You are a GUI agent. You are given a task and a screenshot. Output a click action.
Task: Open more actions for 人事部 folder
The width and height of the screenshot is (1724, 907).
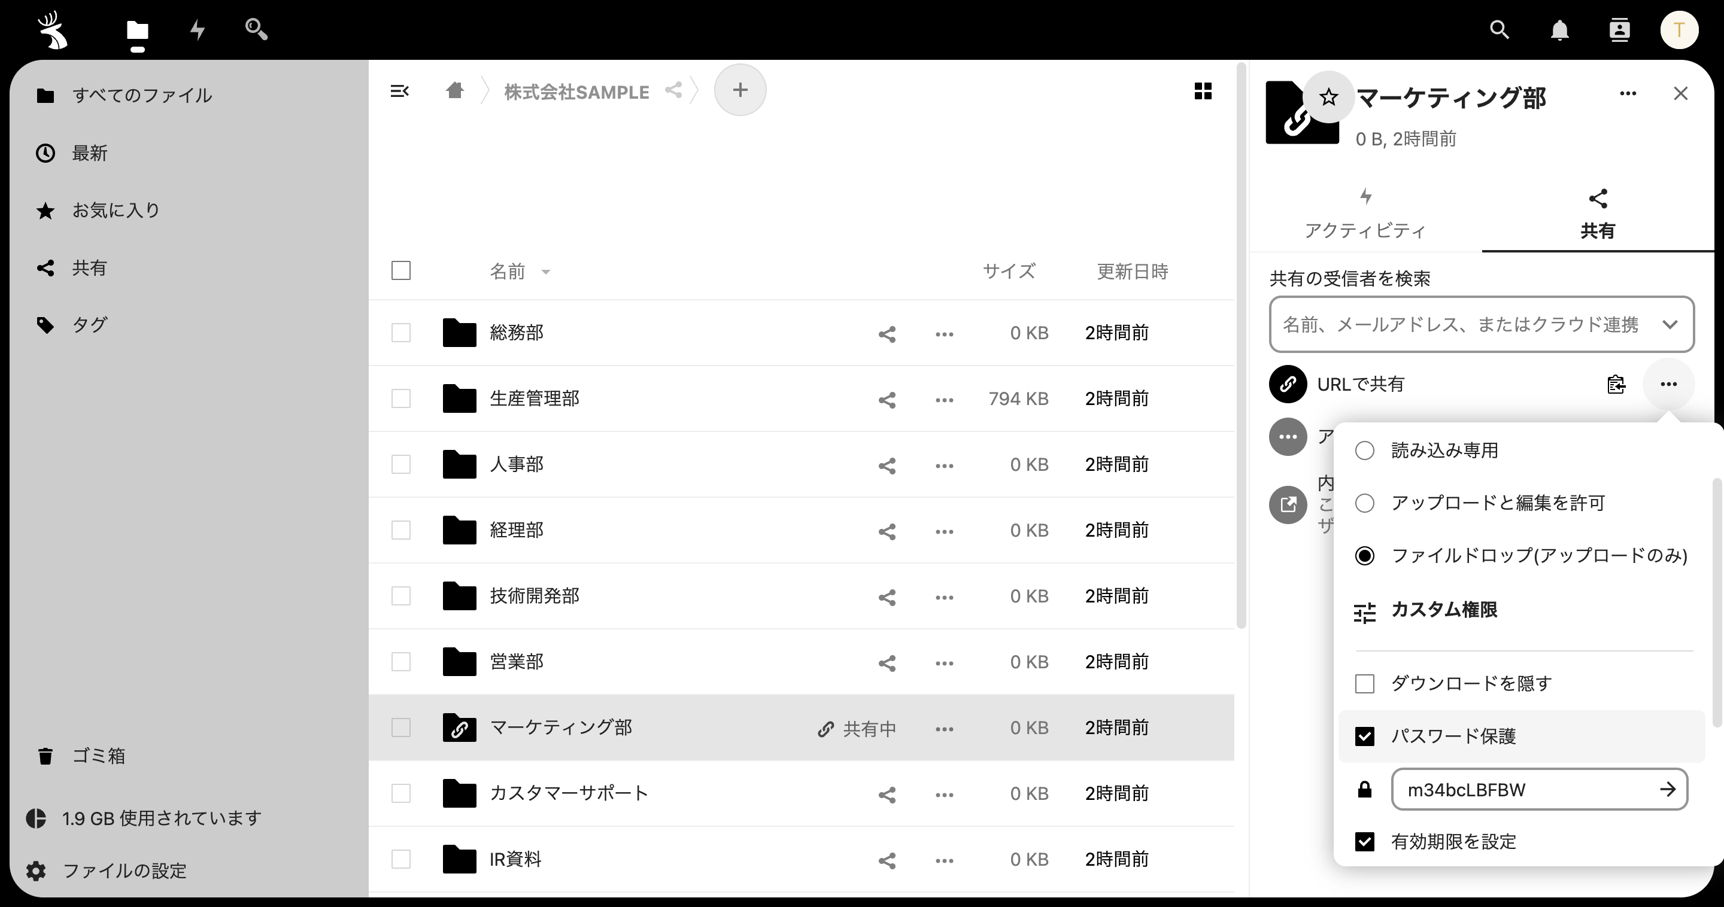943,465
